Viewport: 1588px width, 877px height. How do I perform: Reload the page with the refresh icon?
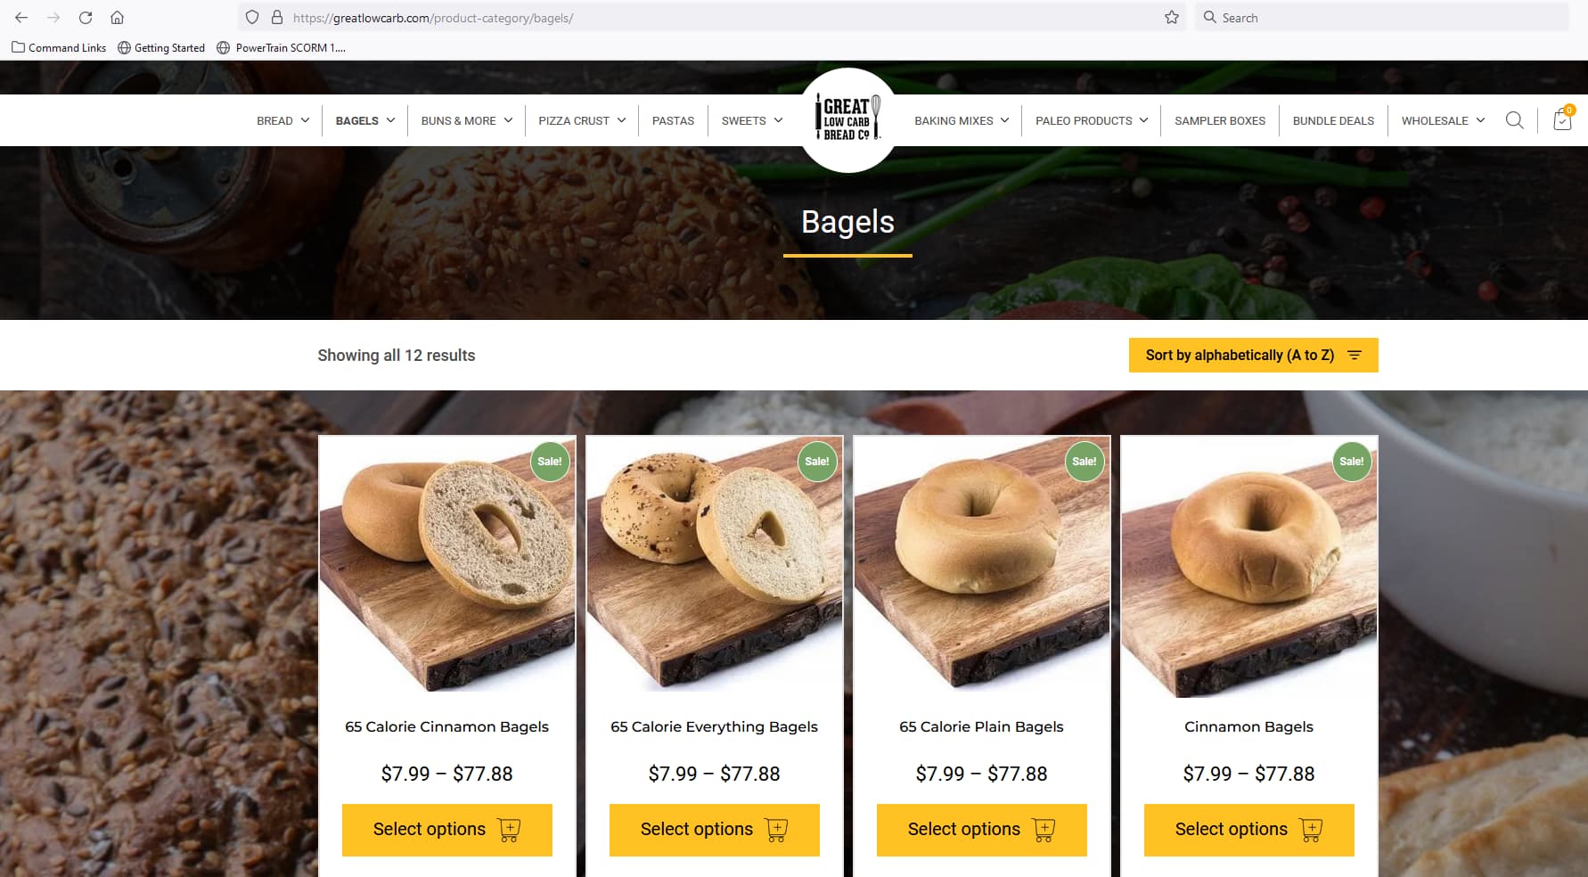tap(86, 18)
